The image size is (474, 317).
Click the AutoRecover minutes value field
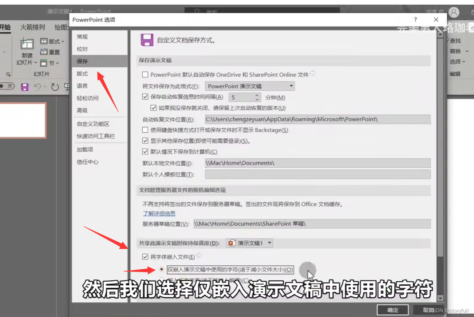[241, 97]
